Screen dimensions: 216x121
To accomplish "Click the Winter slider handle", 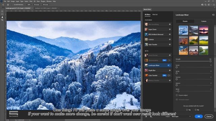I will (178, 91).
